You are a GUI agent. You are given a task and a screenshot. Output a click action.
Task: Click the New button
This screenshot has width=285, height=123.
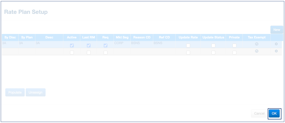277,30
